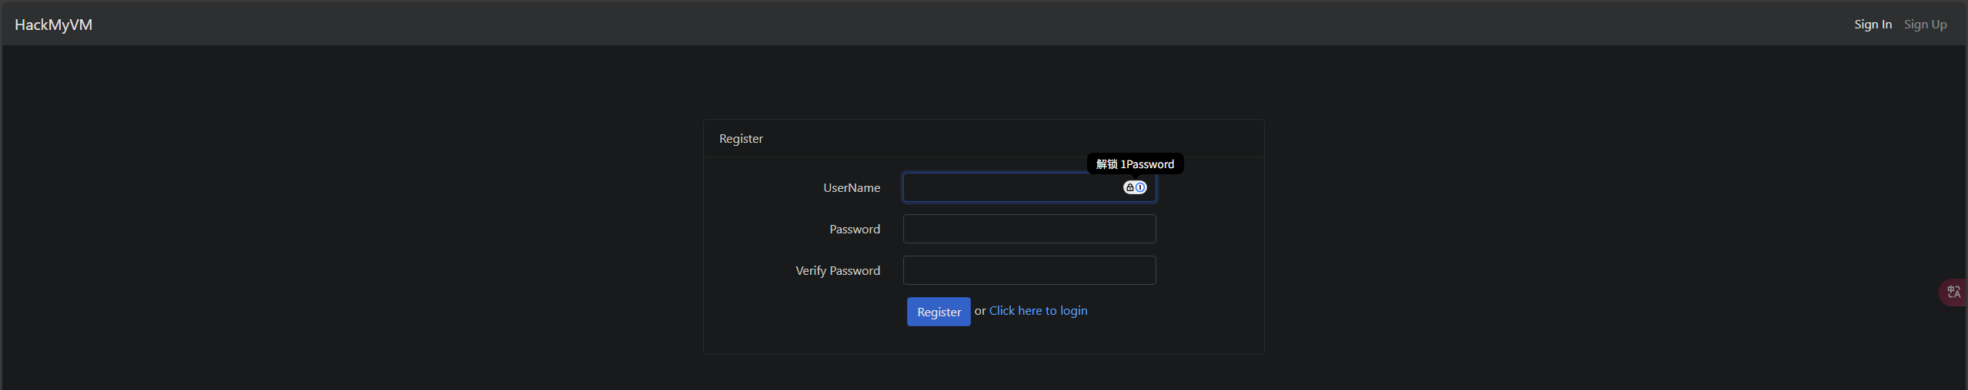Image resolution: width=1968 pixels, height=390 pixels.
Task: Go to the Sign In nav item
Action: tap(1873, 25)
